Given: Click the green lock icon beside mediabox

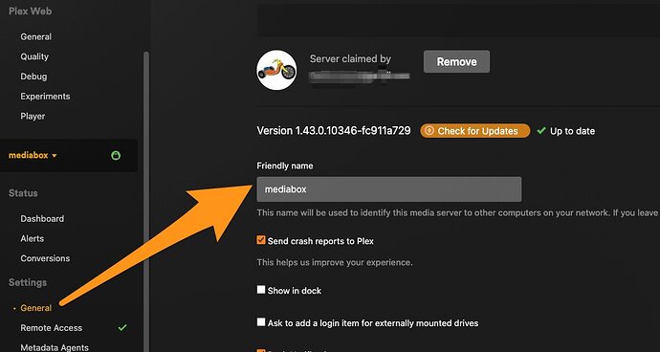Looking at the screenshot, I should (x=116, y=155).
